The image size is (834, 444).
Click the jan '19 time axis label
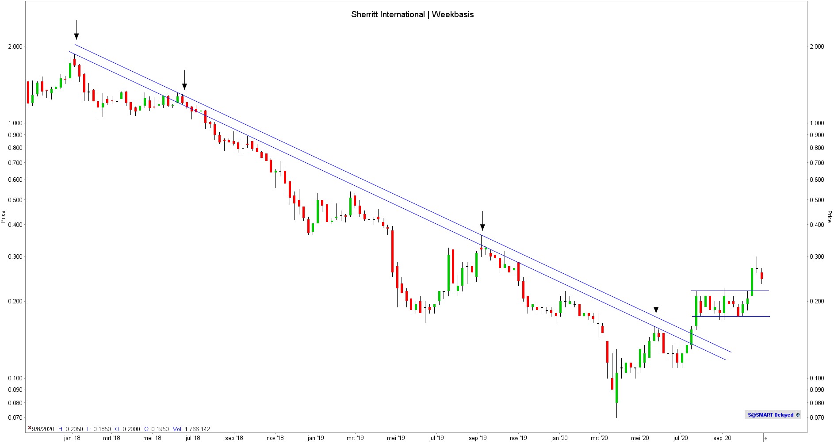(316, 438)
